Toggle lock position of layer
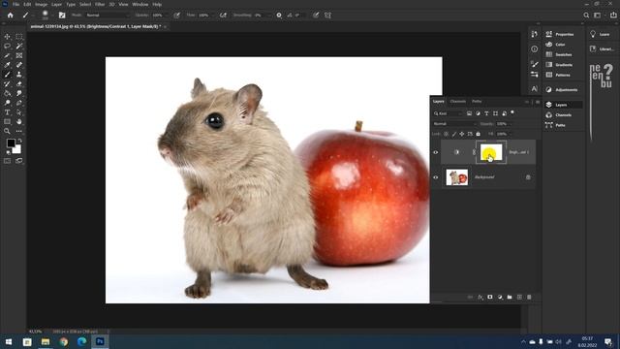 (462, 134)
